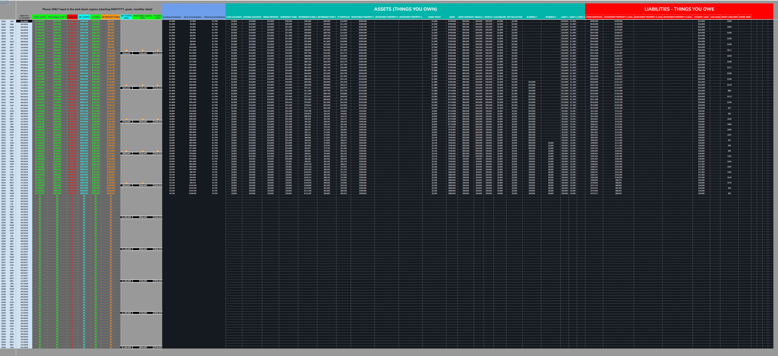Click the ASSETS (THINGS YOU OWN) banner
Viewport: 778px width, 356px height.
(x=405, y=9)
